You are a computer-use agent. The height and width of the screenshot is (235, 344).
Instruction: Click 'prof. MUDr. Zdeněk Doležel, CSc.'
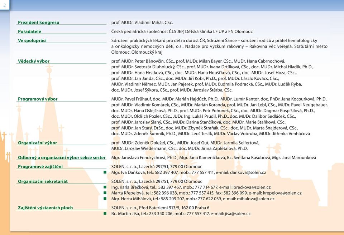coord(144,143)
